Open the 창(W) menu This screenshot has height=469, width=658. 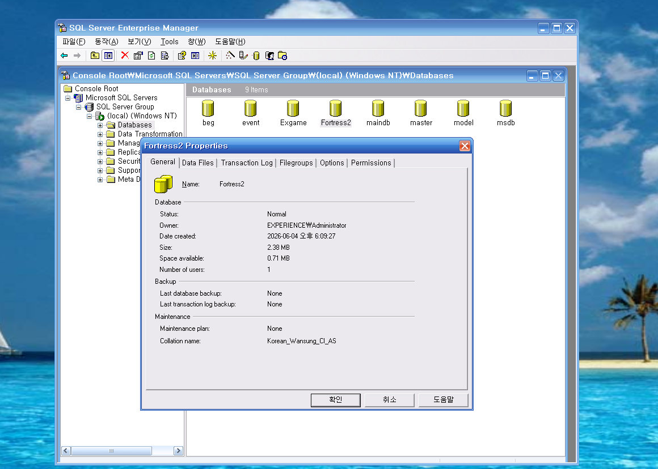[197, 41]
